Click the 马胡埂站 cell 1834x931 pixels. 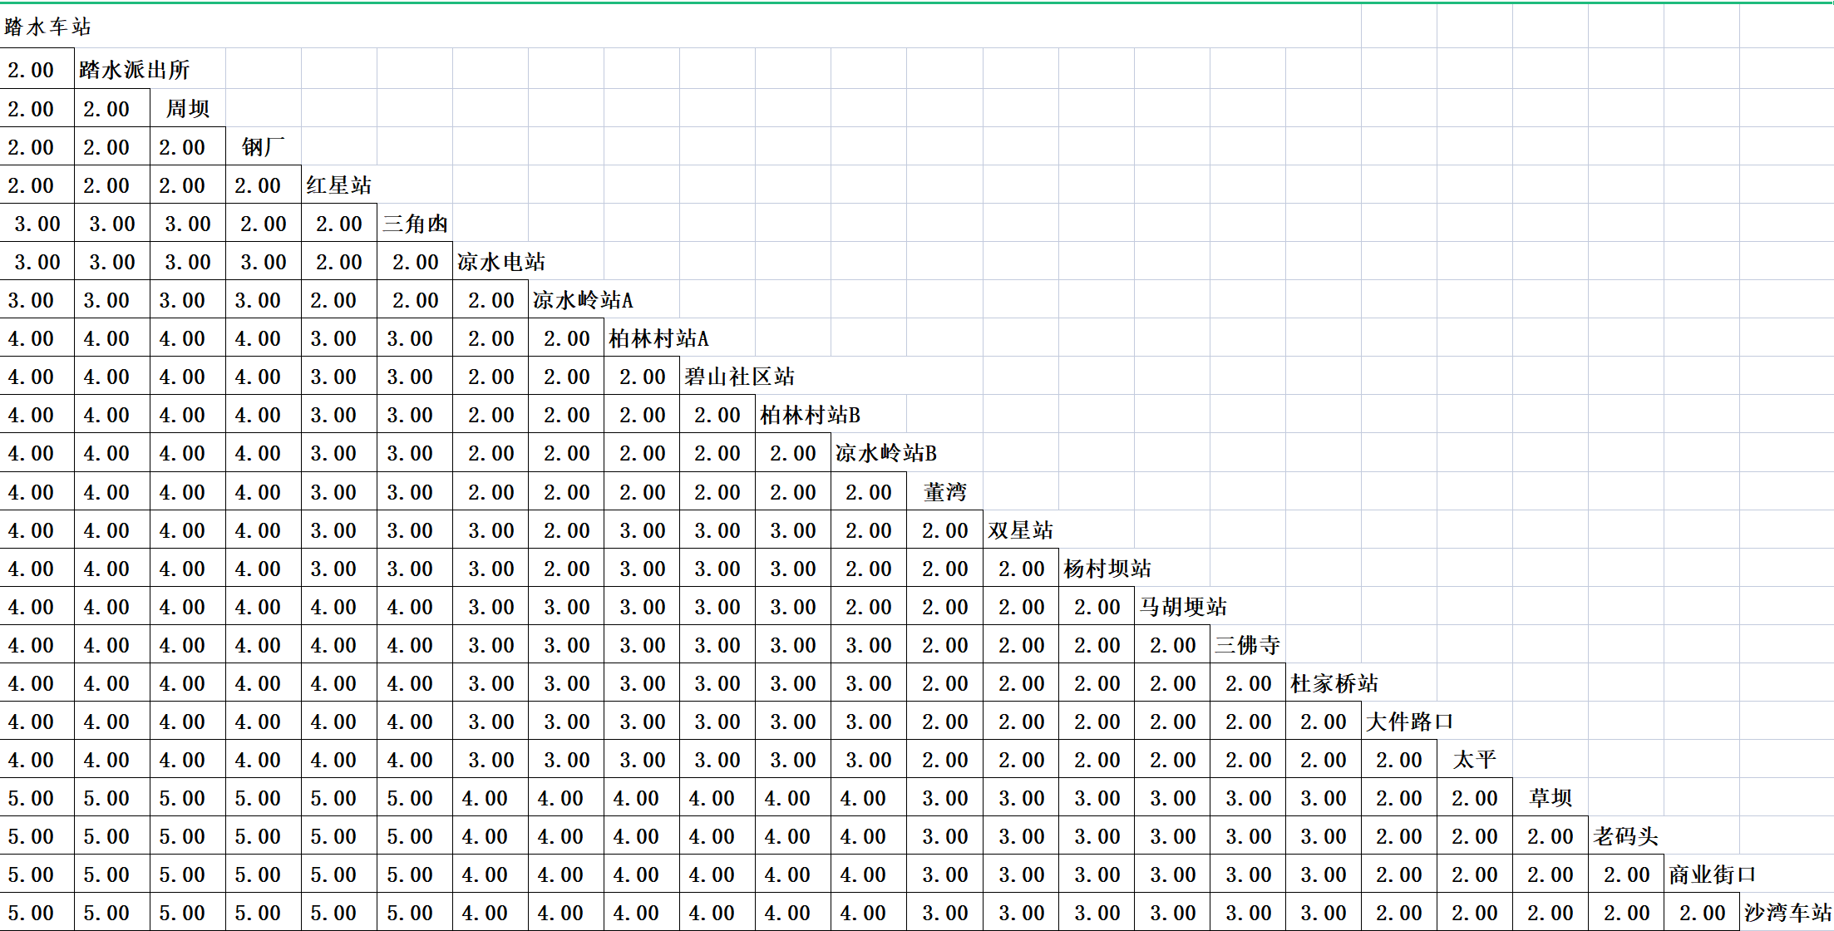(1183, 606)
